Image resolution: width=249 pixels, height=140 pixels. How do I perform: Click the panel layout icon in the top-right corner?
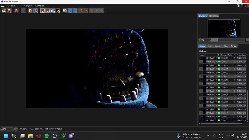tap(238, 6)
